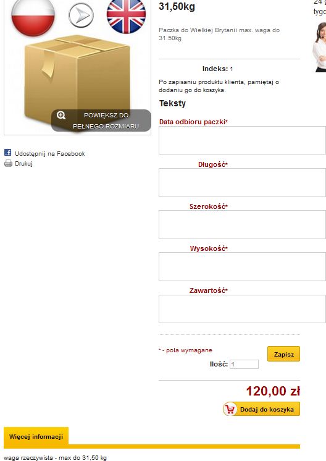The height and width of the screenshot is (461, 326).
Task: Save product with Zapisz button
Action: tap(284, 354)
